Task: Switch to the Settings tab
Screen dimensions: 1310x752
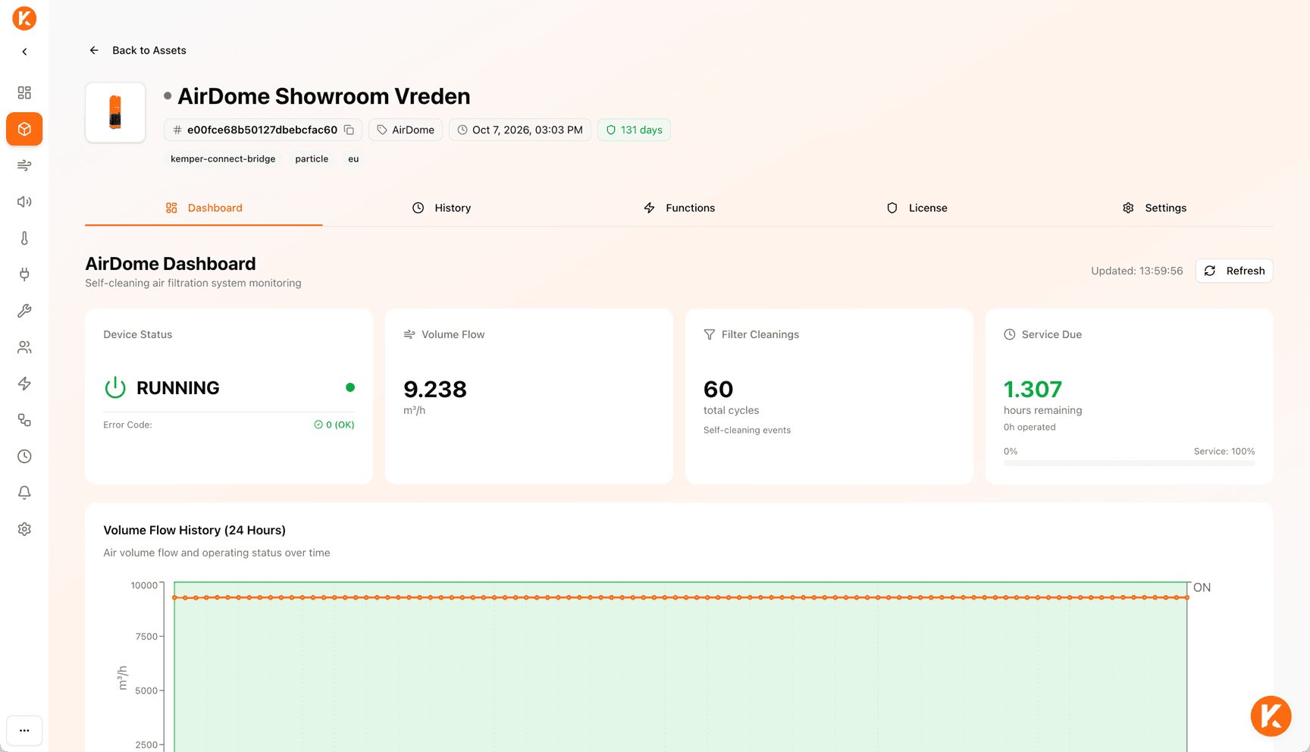Action: click(1155, 208)
